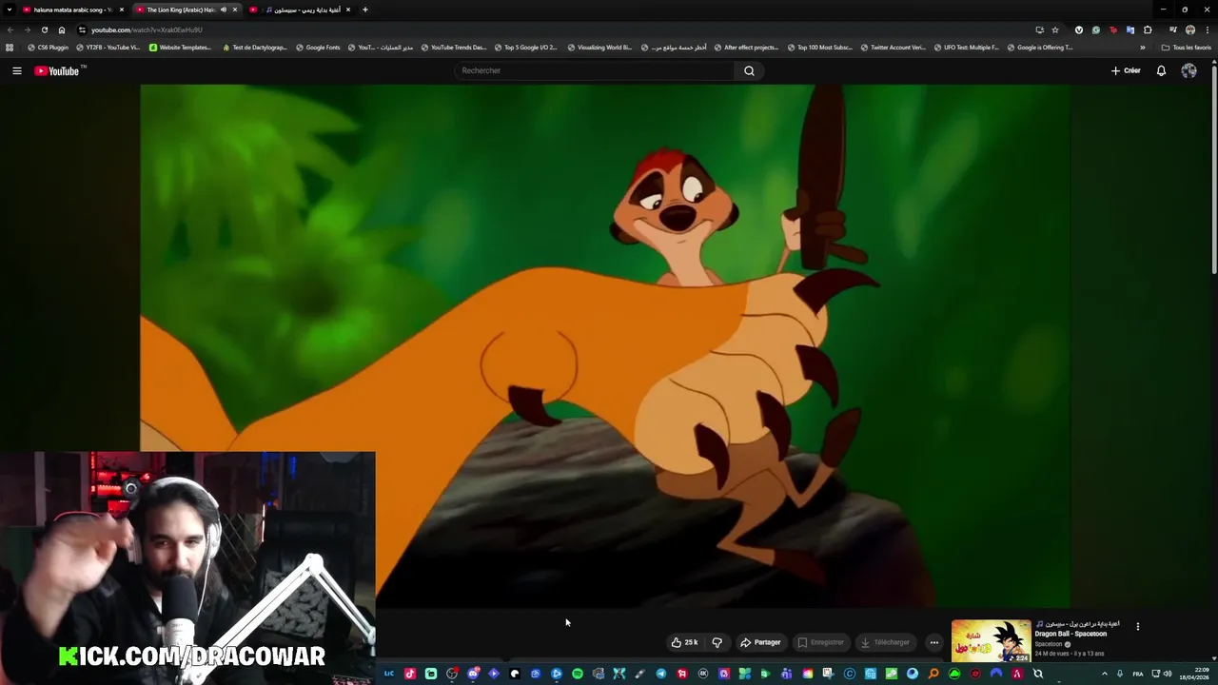Bookmark this page with the star

(1055, 29)
